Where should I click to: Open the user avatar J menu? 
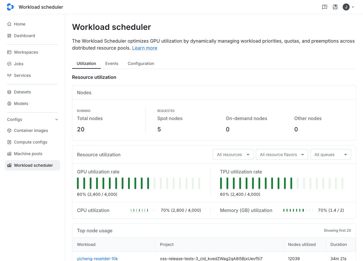(x=346, y=7)
